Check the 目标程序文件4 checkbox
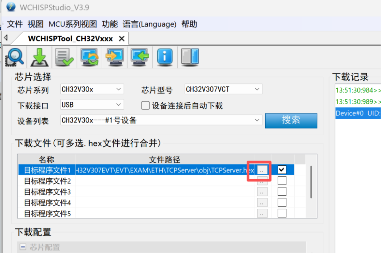 282,202
